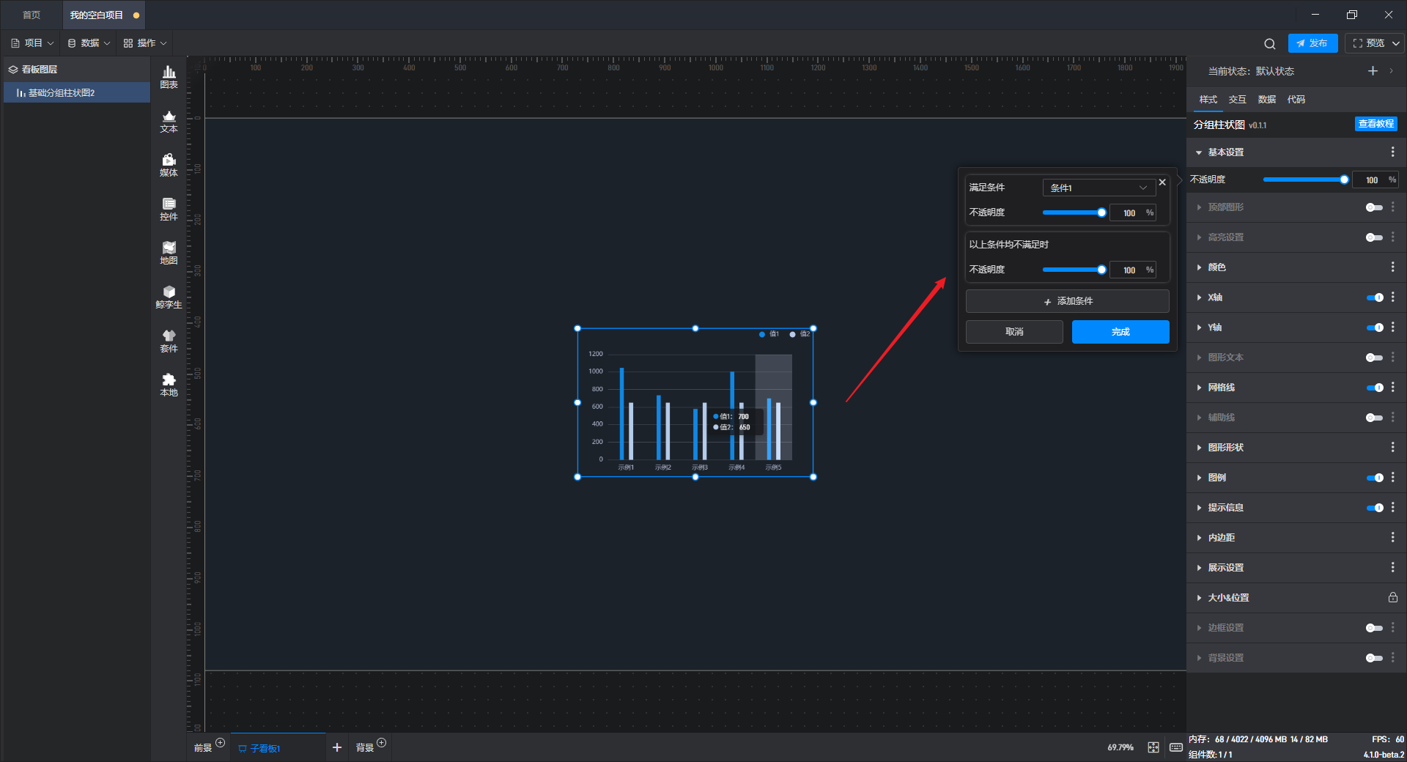Adjust the fallback condition 不透明度 slider handle
This screenshot has width=1407, height=762.
point(1101,270)
